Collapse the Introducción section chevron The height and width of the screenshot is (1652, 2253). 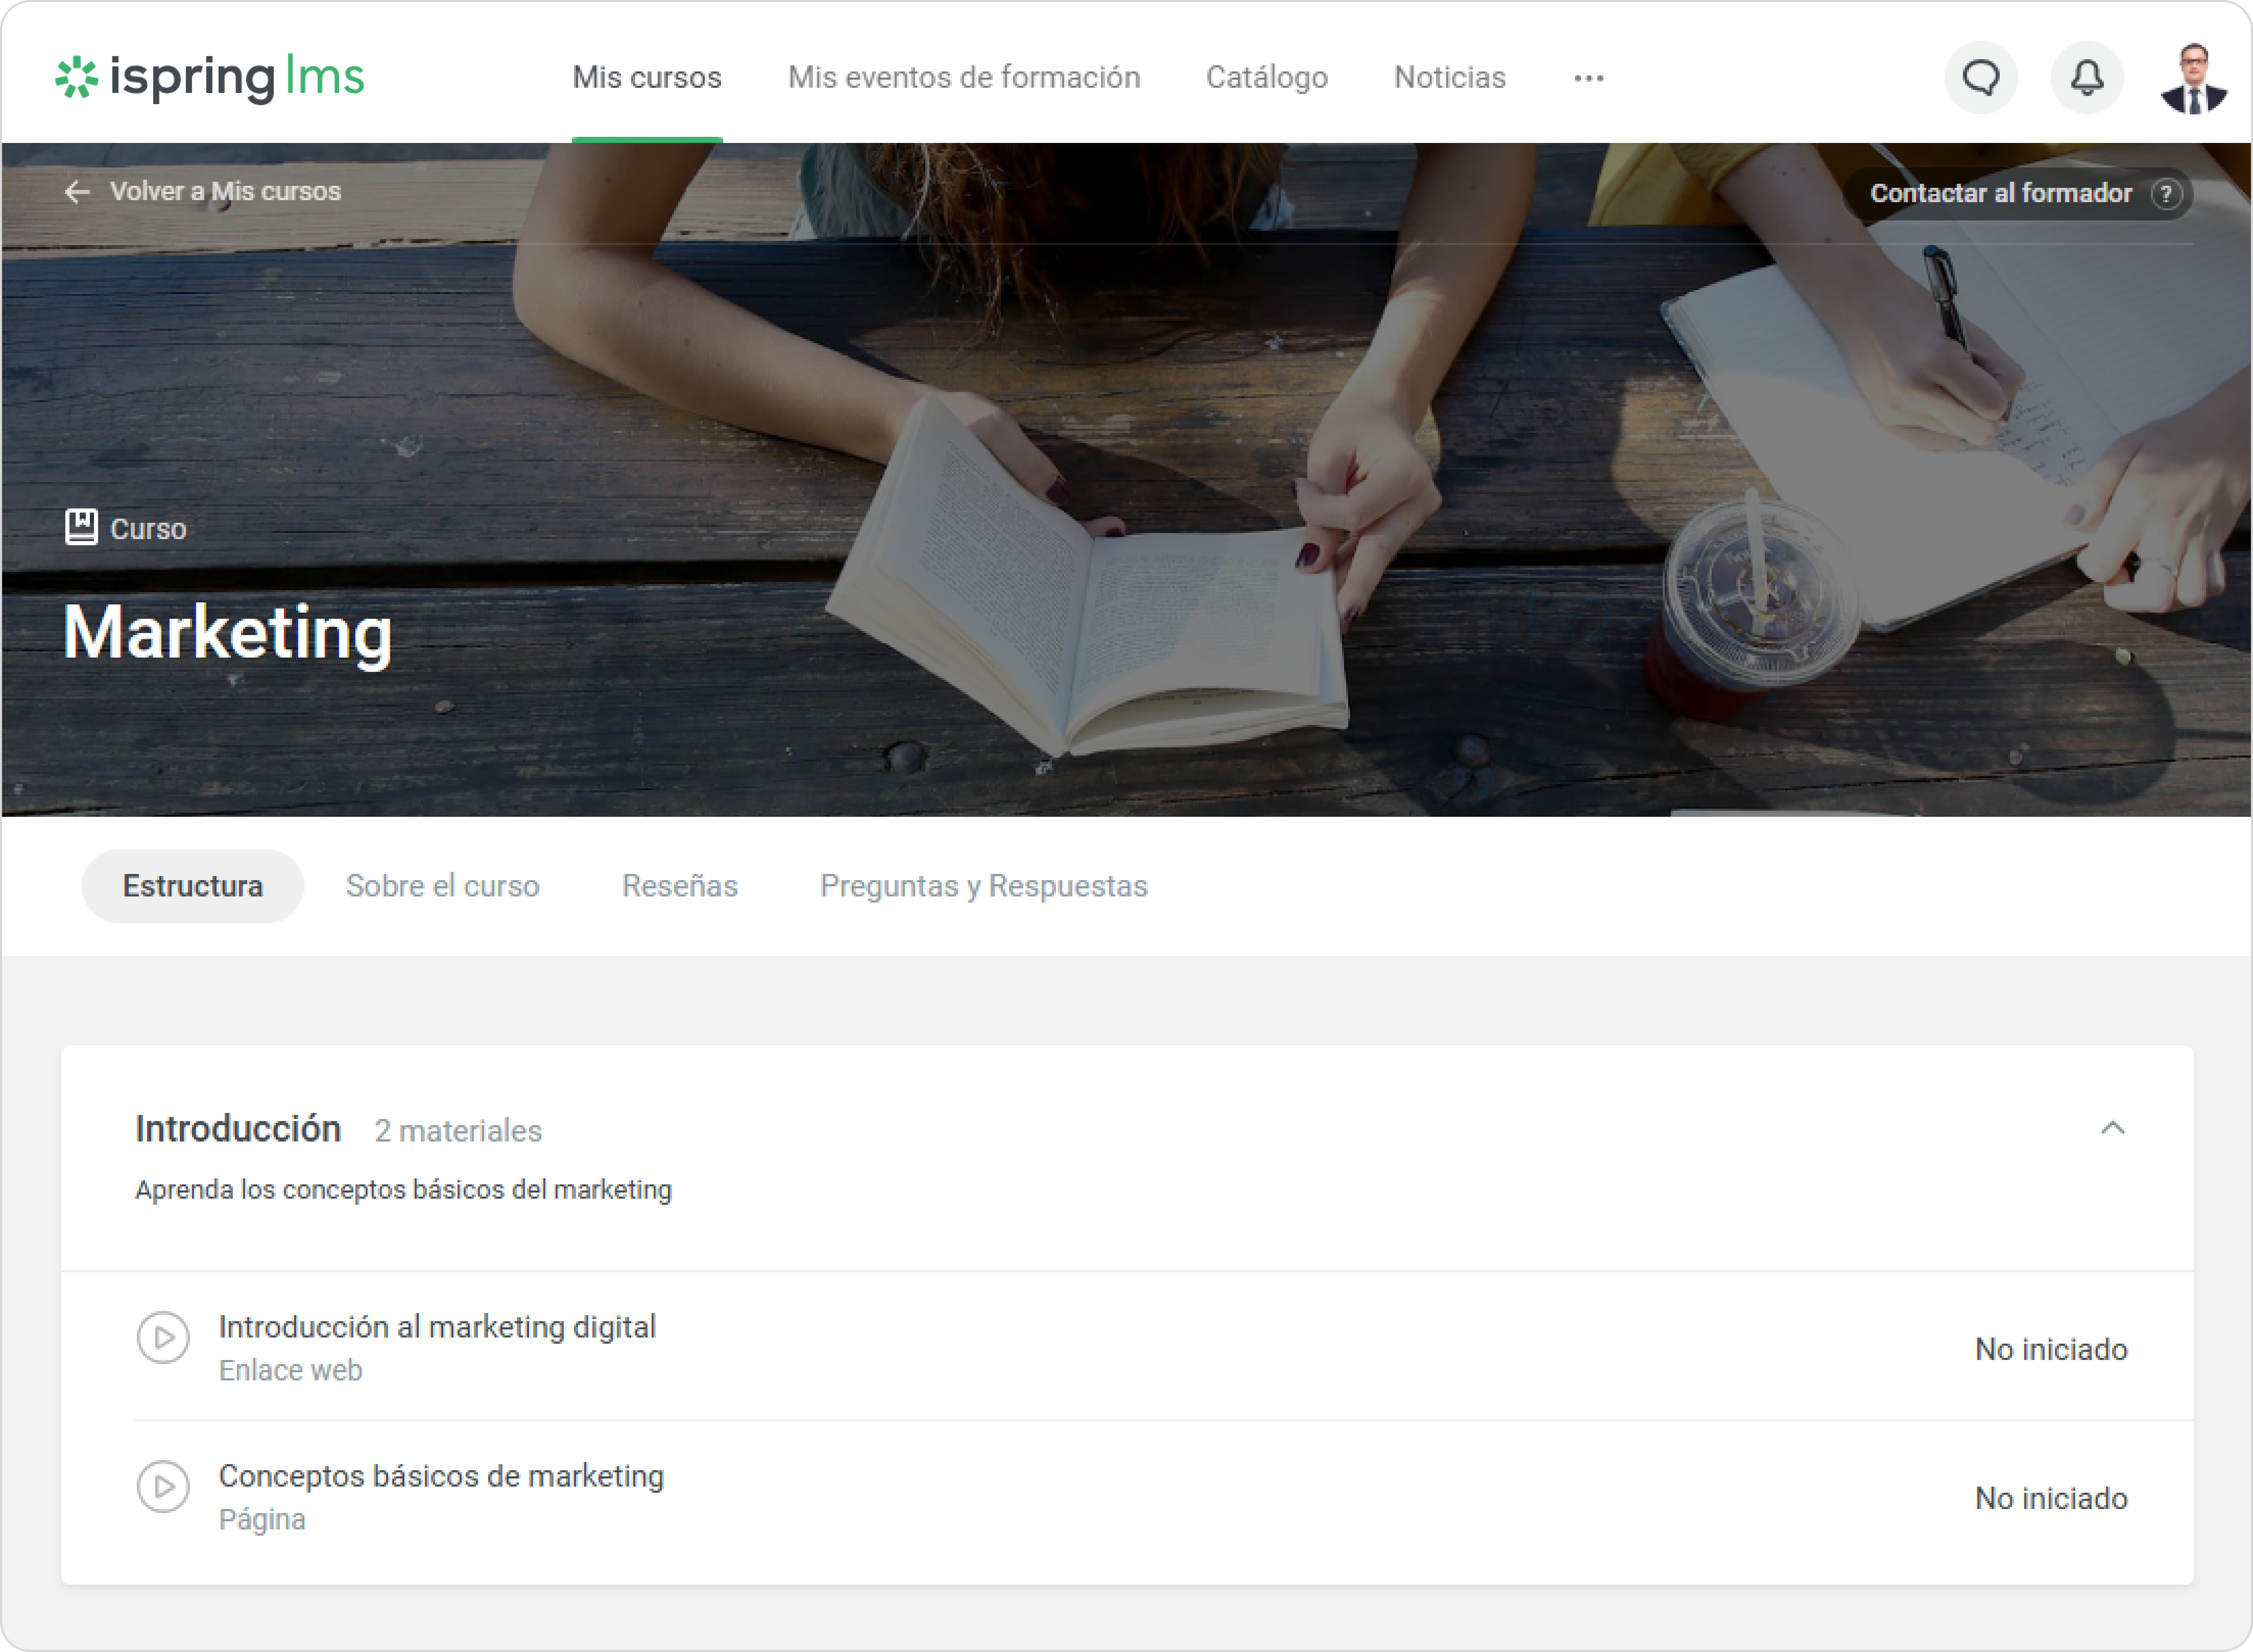click(2112, 1129)
